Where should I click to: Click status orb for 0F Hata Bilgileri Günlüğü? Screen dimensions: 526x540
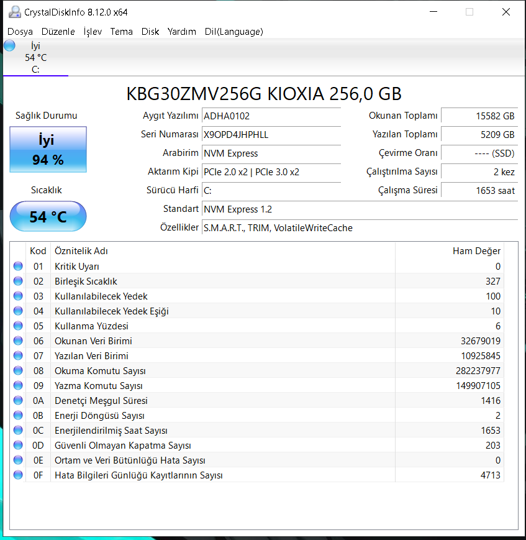tap(18, 475)
